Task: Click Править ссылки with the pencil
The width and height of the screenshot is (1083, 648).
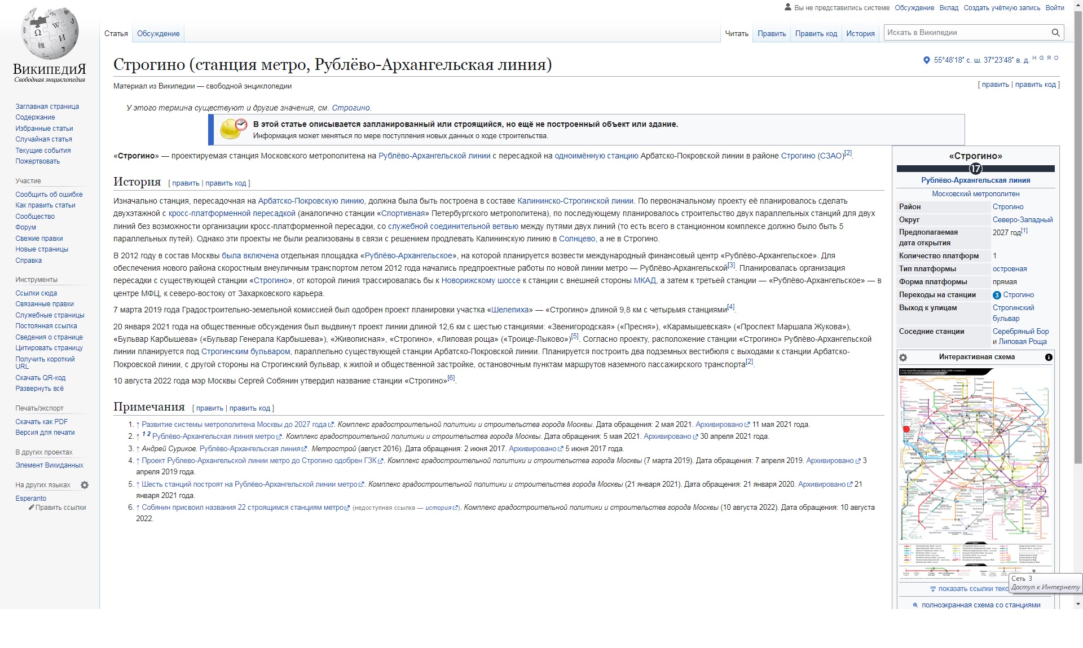Action: (x=58, y=508)
